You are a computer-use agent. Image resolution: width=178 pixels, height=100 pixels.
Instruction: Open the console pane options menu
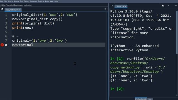click(x=176, y=6)
